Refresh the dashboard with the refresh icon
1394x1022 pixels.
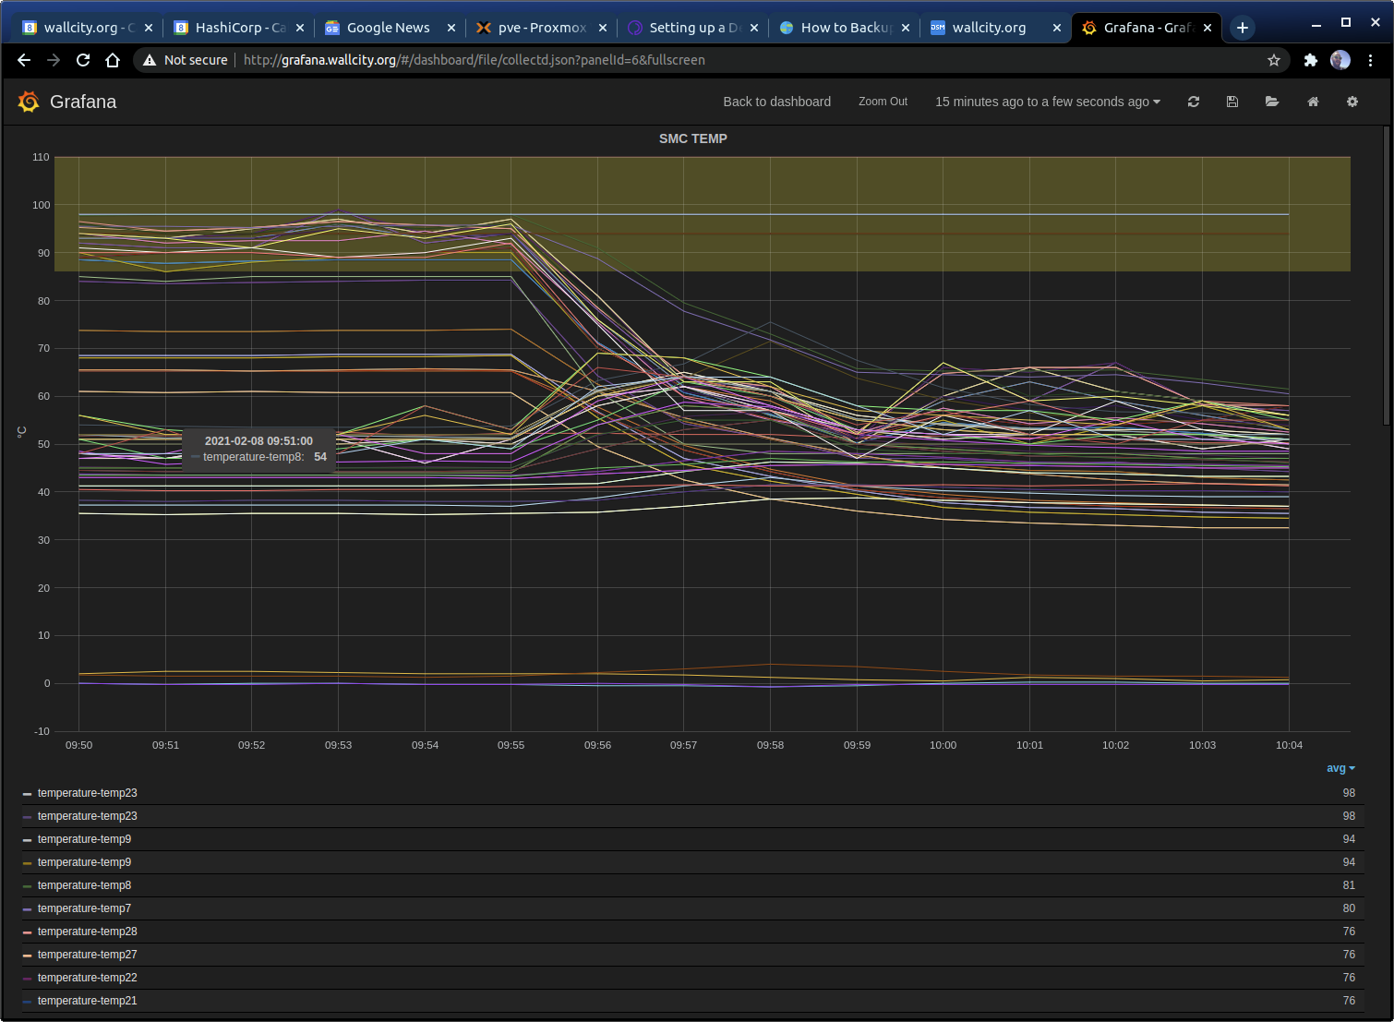click(1194, 102)
